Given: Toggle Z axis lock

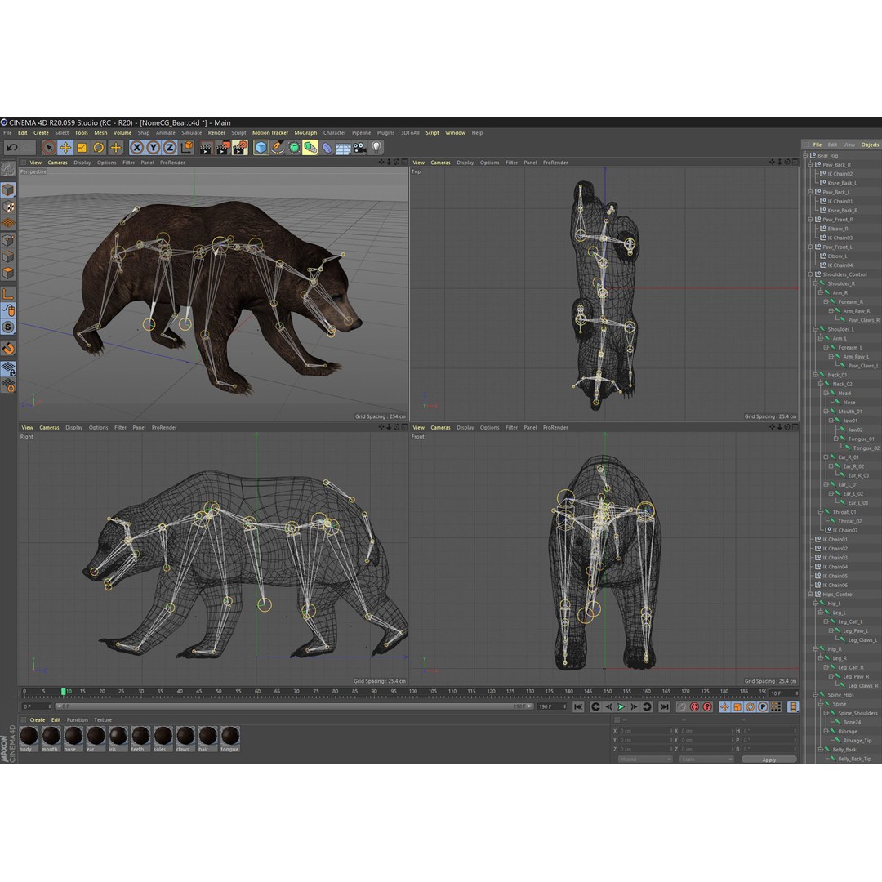Looking at the screenshot, I should pos(169,147).
